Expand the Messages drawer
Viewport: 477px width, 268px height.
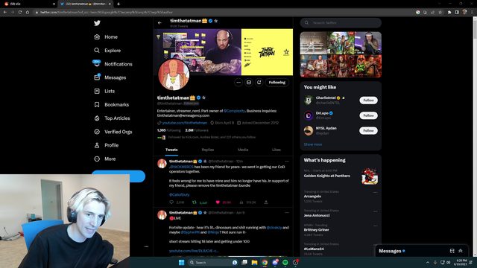[461, 251]
